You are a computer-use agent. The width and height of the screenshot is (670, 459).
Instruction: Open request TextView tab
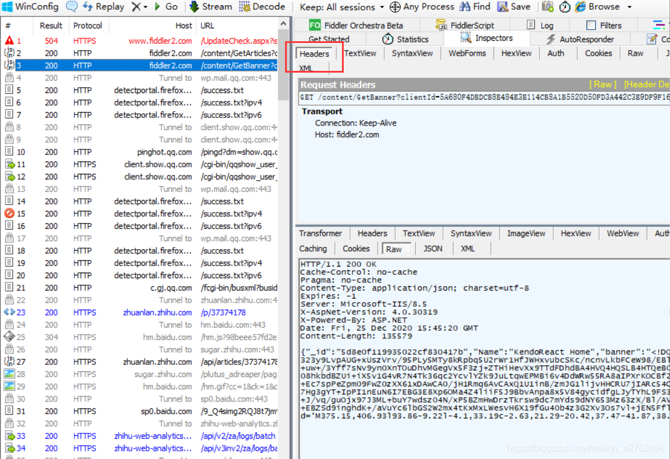360,53
